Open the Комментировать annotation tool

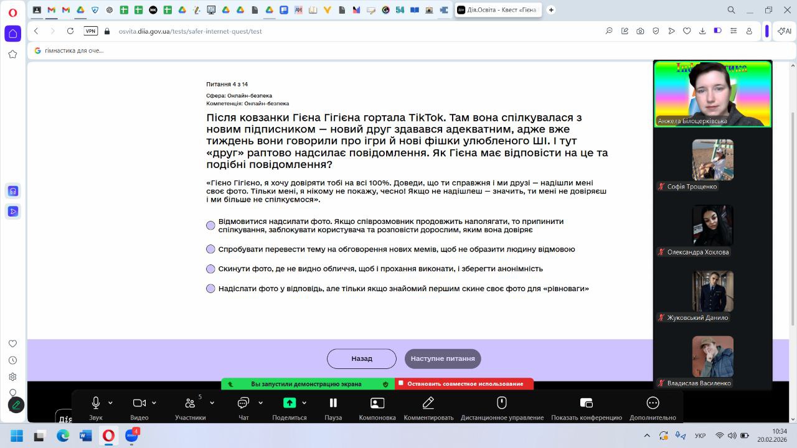(428, 403)
